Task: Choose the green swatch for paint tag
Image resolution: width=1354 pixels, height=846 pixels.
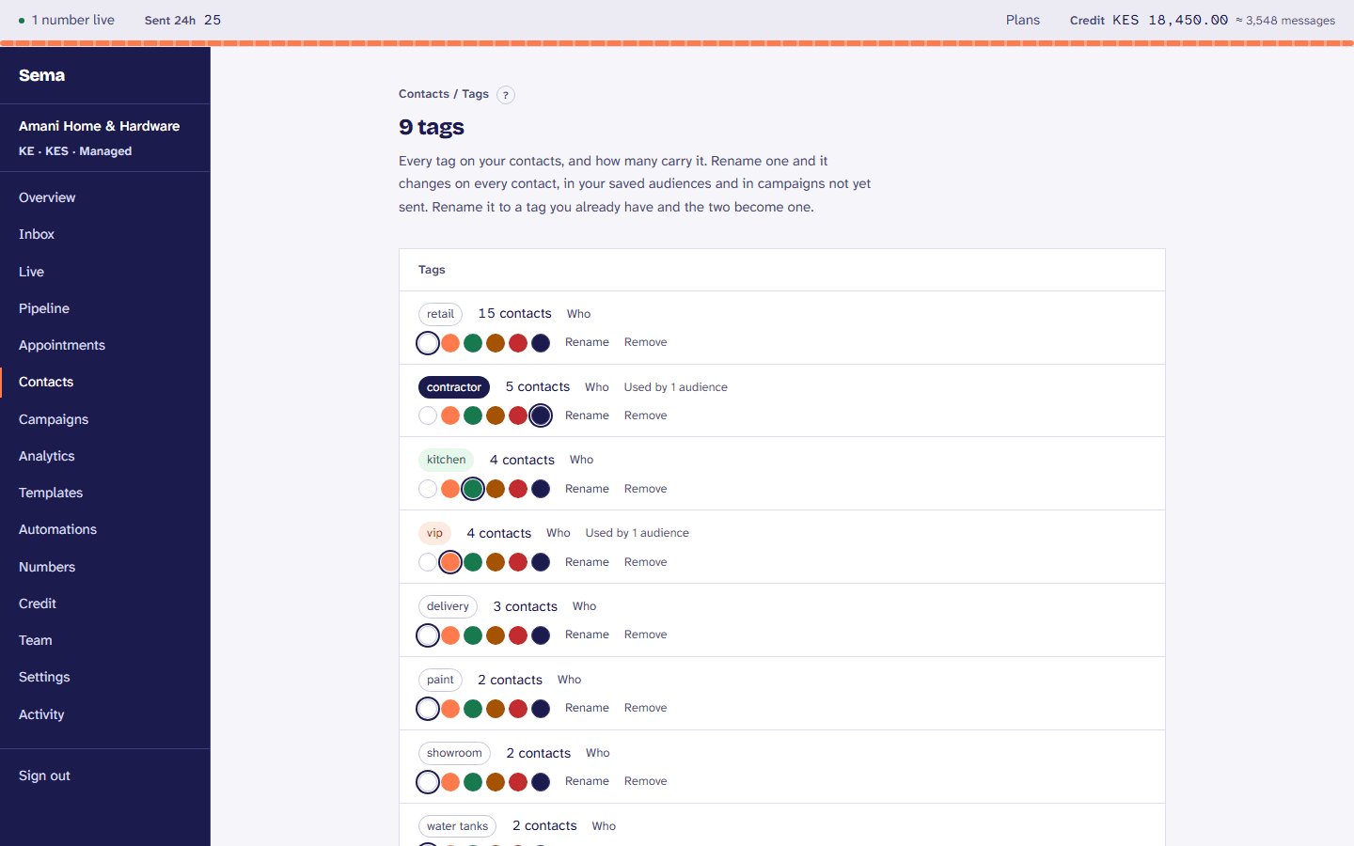Action: click(x=473, y=709)
